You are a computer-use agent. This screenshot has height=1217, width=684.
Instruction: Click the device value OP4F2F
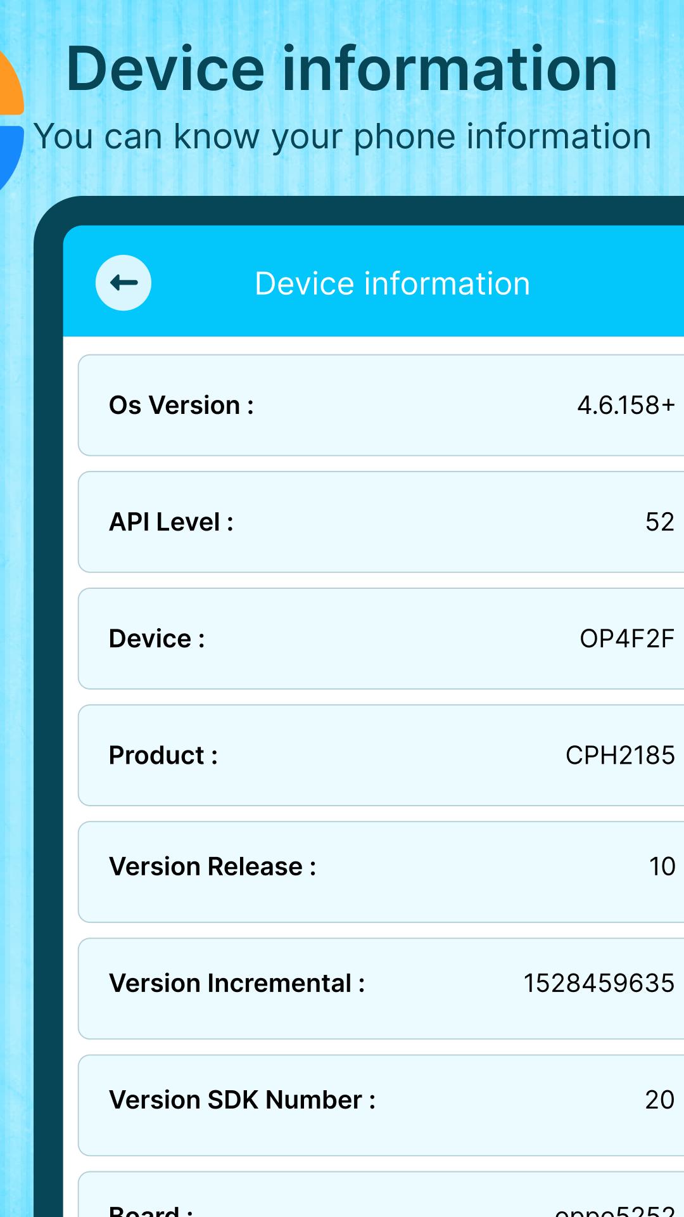click(x=627, y=638)
